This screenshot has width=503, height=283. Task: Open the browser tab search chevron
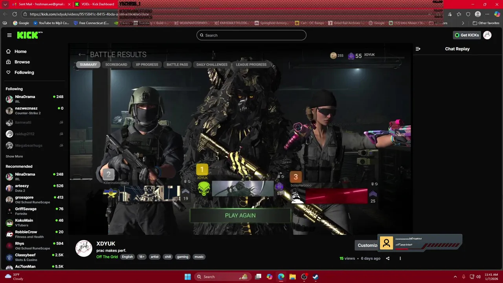5,4
